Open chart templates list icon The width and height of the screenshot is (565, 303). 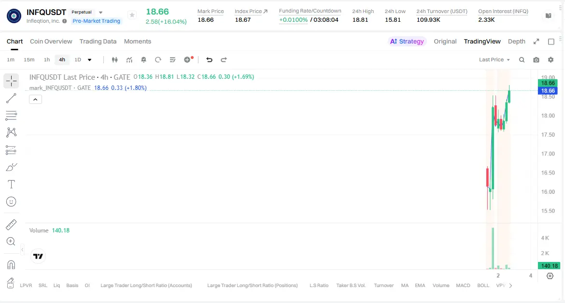tap(172, 59)
